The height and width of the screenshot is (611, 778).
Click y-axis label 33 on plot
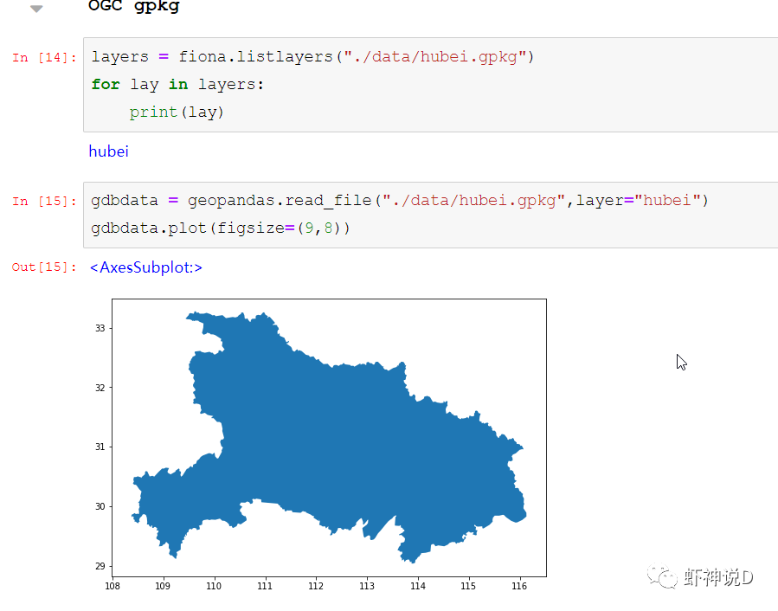(x=100, y=329)
